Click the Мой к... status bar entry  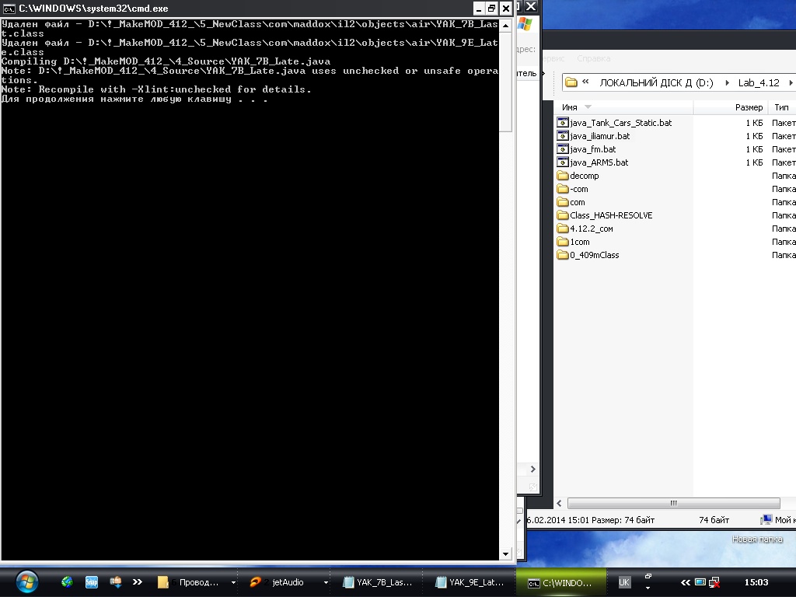(777, 520)
